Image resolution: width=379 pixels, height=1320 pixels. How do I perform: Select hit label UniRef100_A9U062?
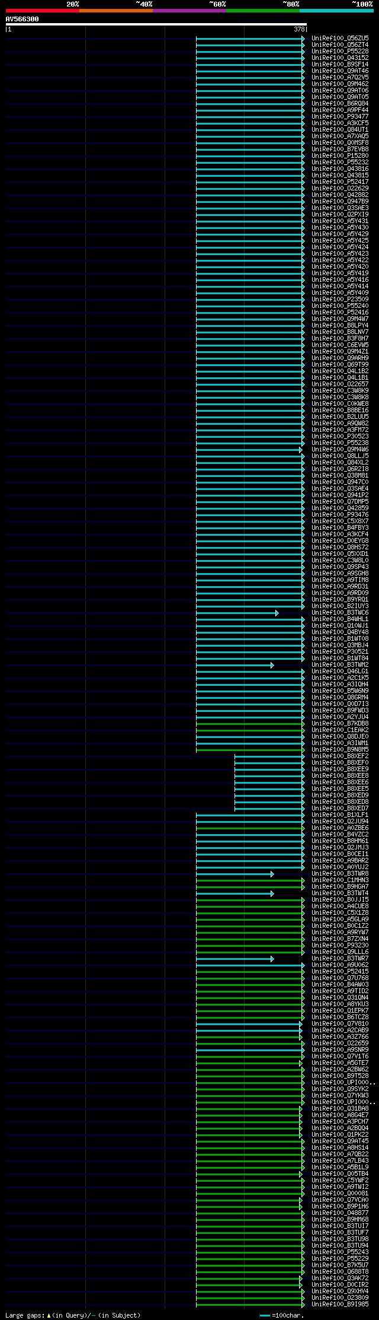[x=340, y=965]
